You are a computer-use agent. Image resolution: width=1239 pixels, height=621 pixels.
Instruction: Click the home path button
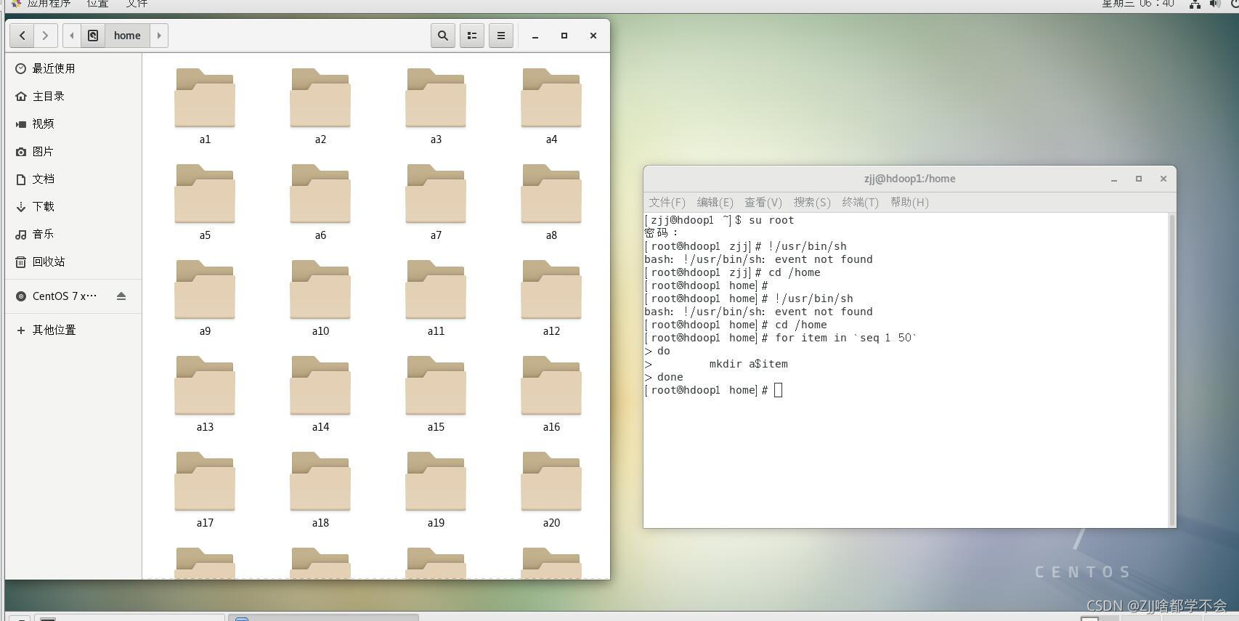point(127,36)
